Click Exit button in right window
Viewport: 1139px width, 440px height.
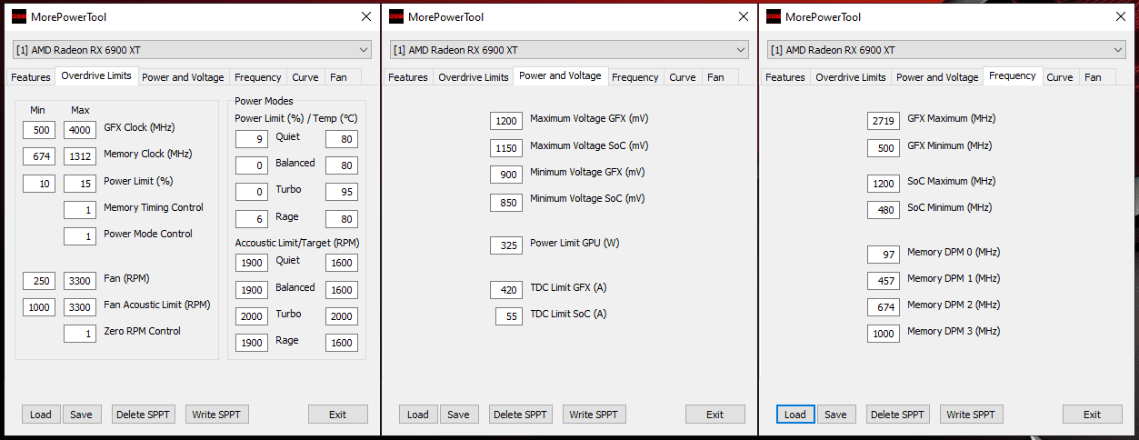point(1093,415)
